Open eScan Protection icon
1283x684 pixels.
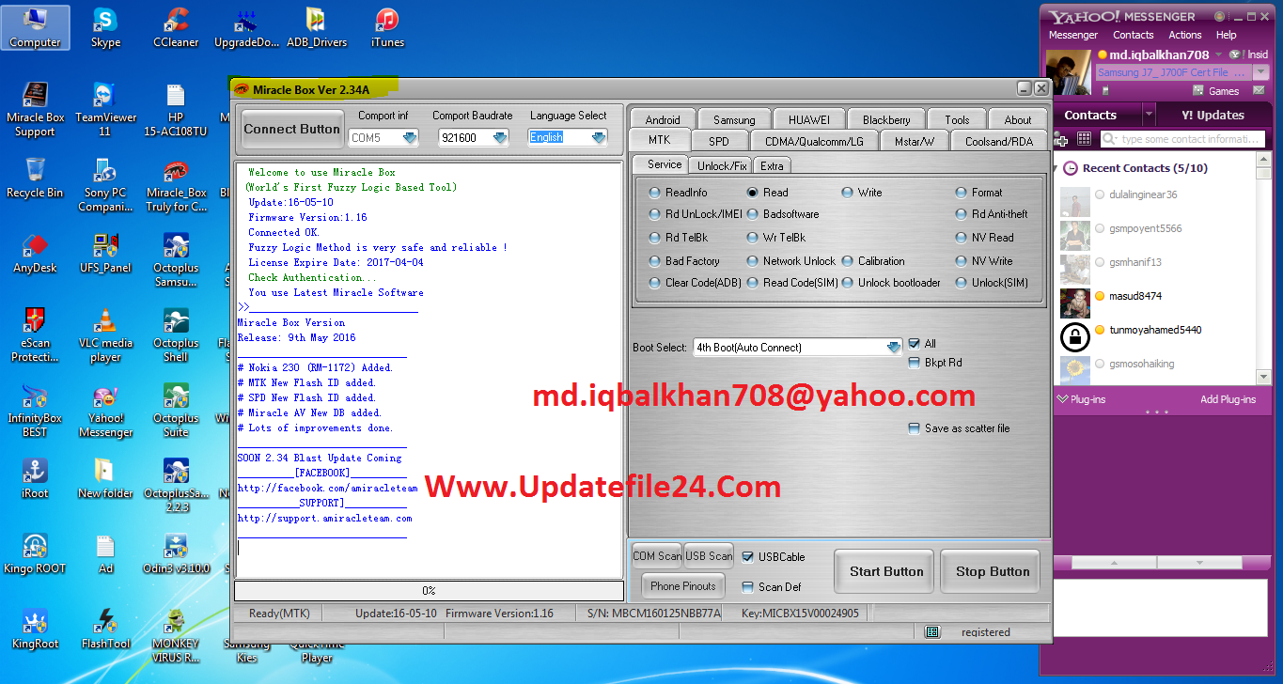[35, 335]
